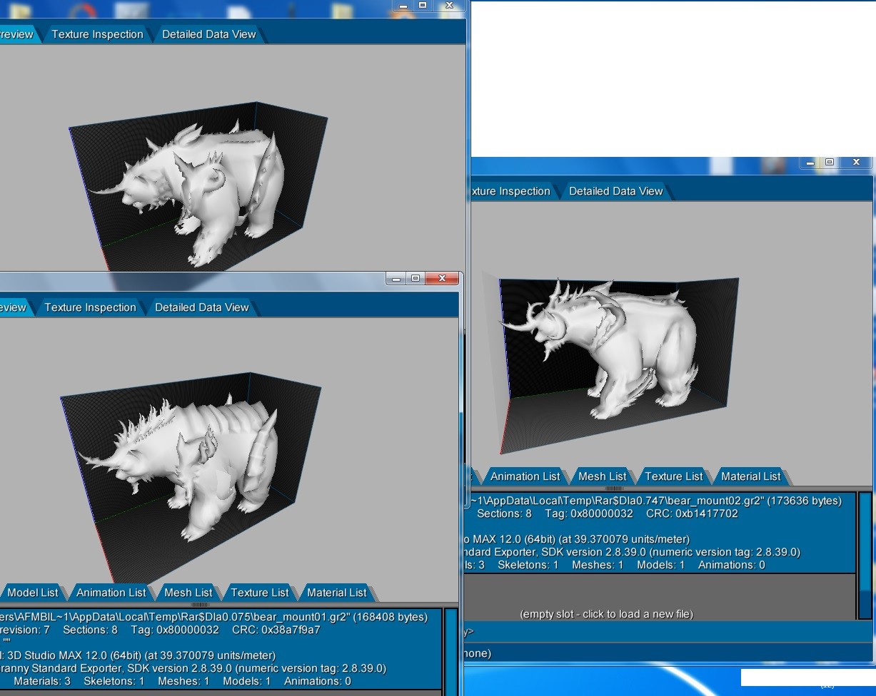
Task: Open Texture Inspection tab in topmost left window
Action: click(x=97, y=34)
